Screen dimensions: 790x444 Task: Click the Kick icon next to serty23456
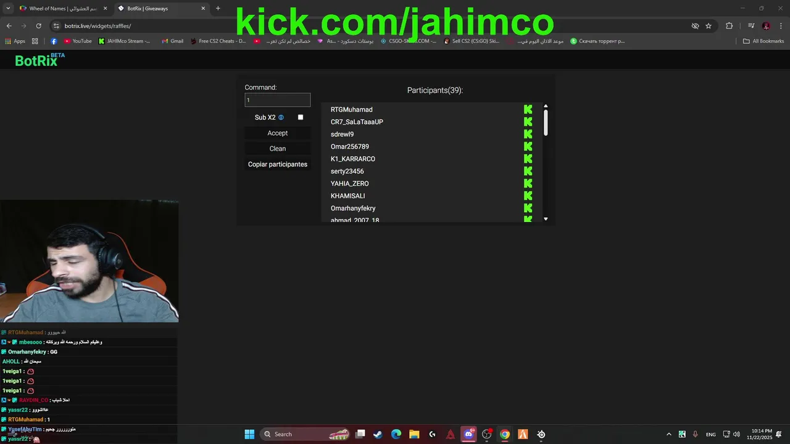point(528,171)
